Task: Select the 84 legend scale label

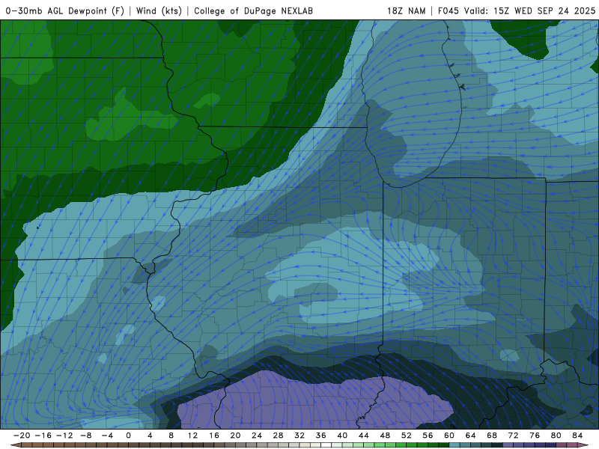Action: [577, 436]
